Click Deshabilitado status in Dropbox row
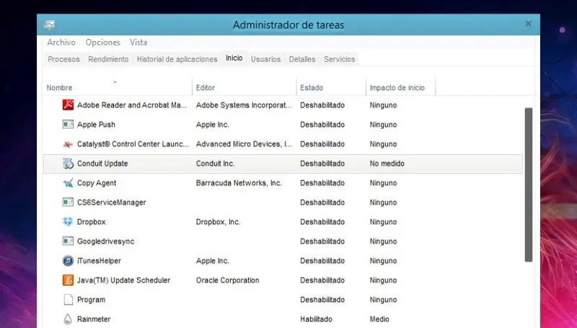Viewport: 577px width, 328px height. pyautogui.click(x=322, y=222)
